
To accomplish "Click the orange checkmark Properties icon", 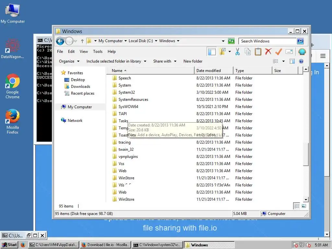I will pos(279,52).
